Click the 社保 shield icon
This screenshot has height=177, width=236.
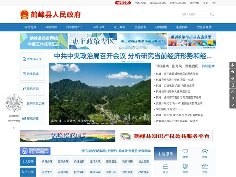click(x=185, y=167)
